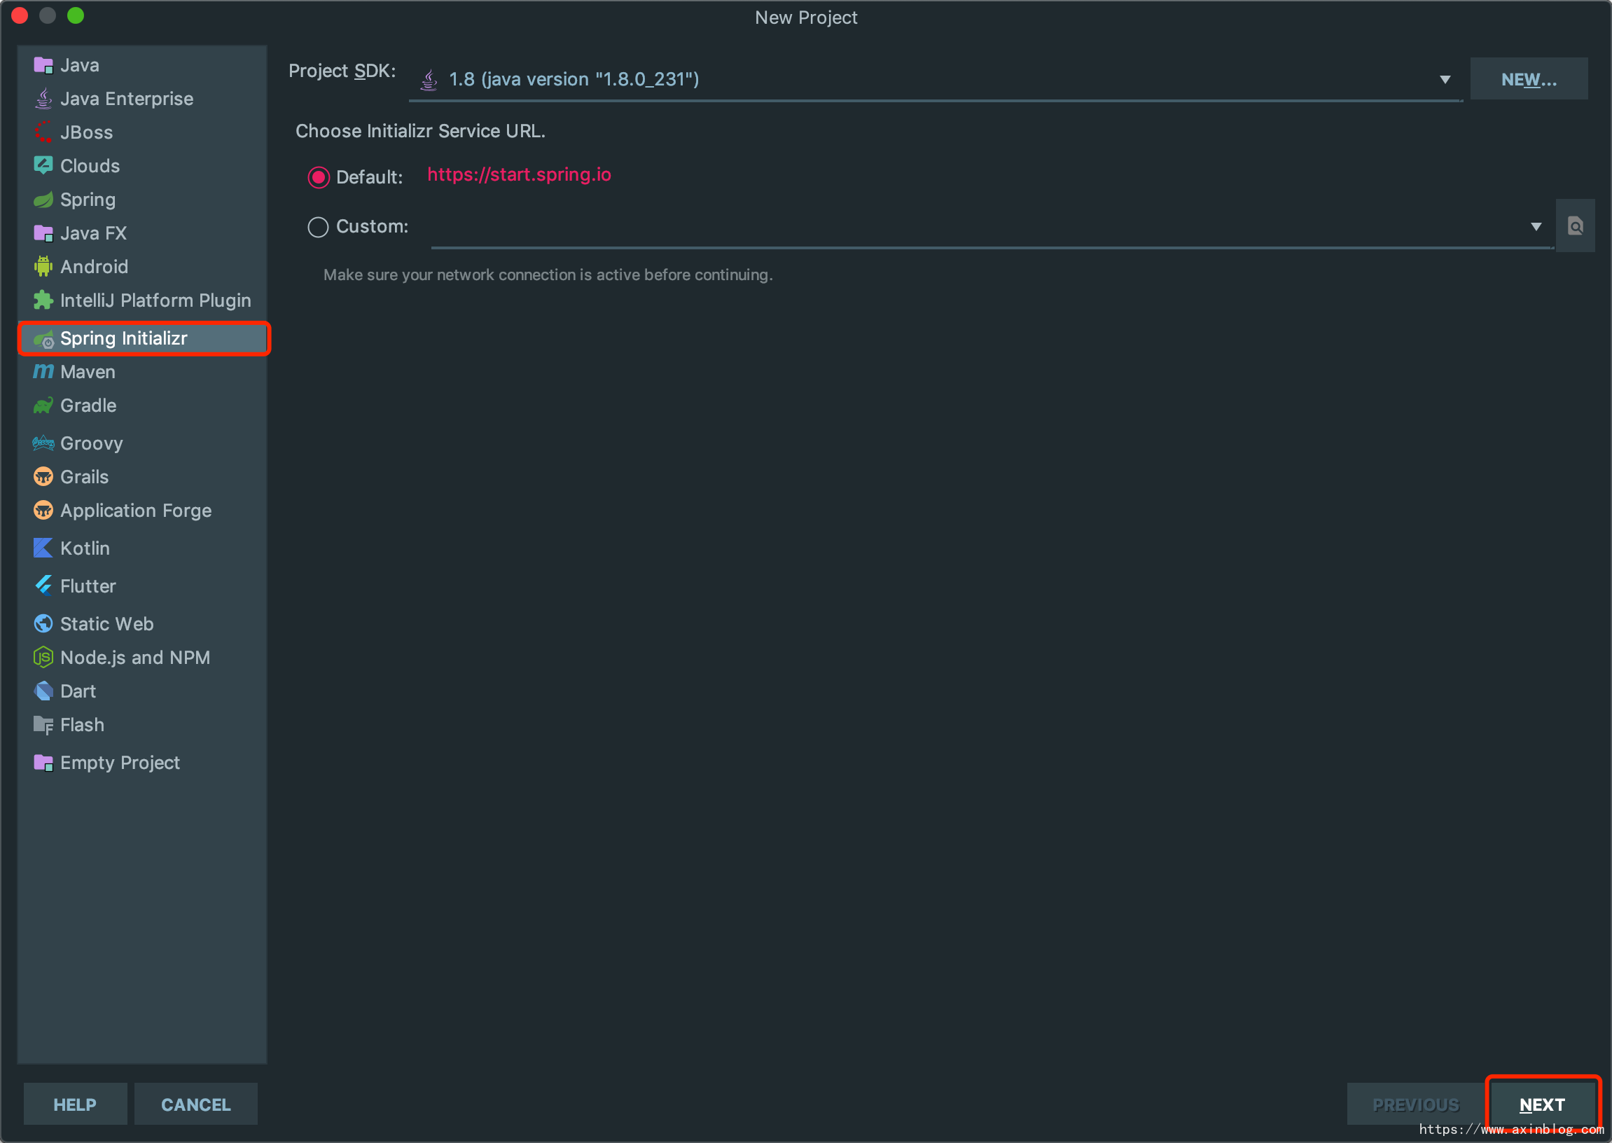This screenshot has height=1143, width=1612.
Task: Pick the Flutter logo icon
Action: click(43, 586)
